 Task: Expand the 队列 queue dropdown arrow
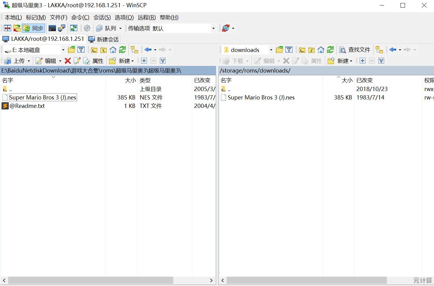click(120, 28)
